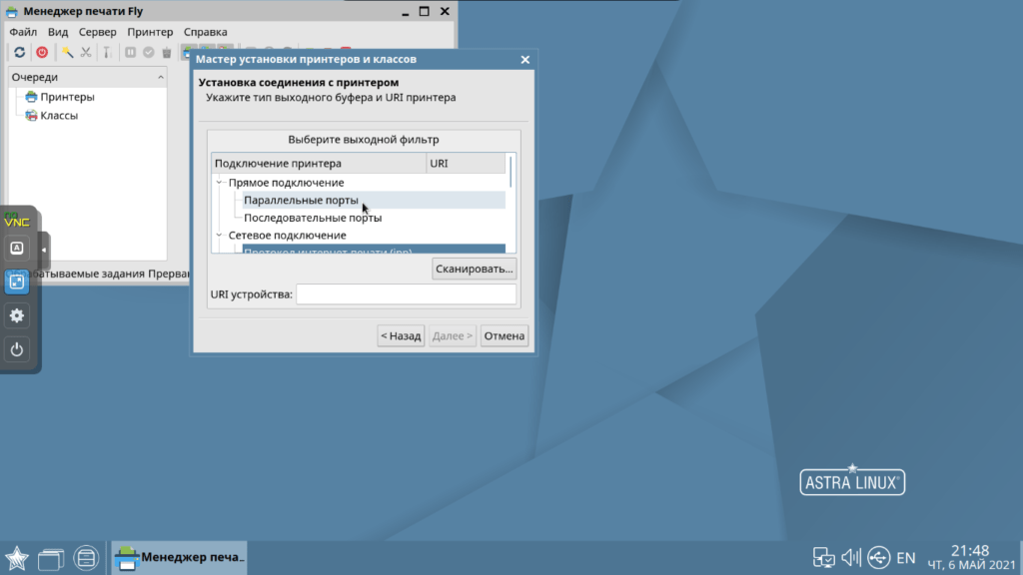Viewport: 1023px width, 575px height.
Task: Click the 'Сканировать...' button
Action: (474, 269)
